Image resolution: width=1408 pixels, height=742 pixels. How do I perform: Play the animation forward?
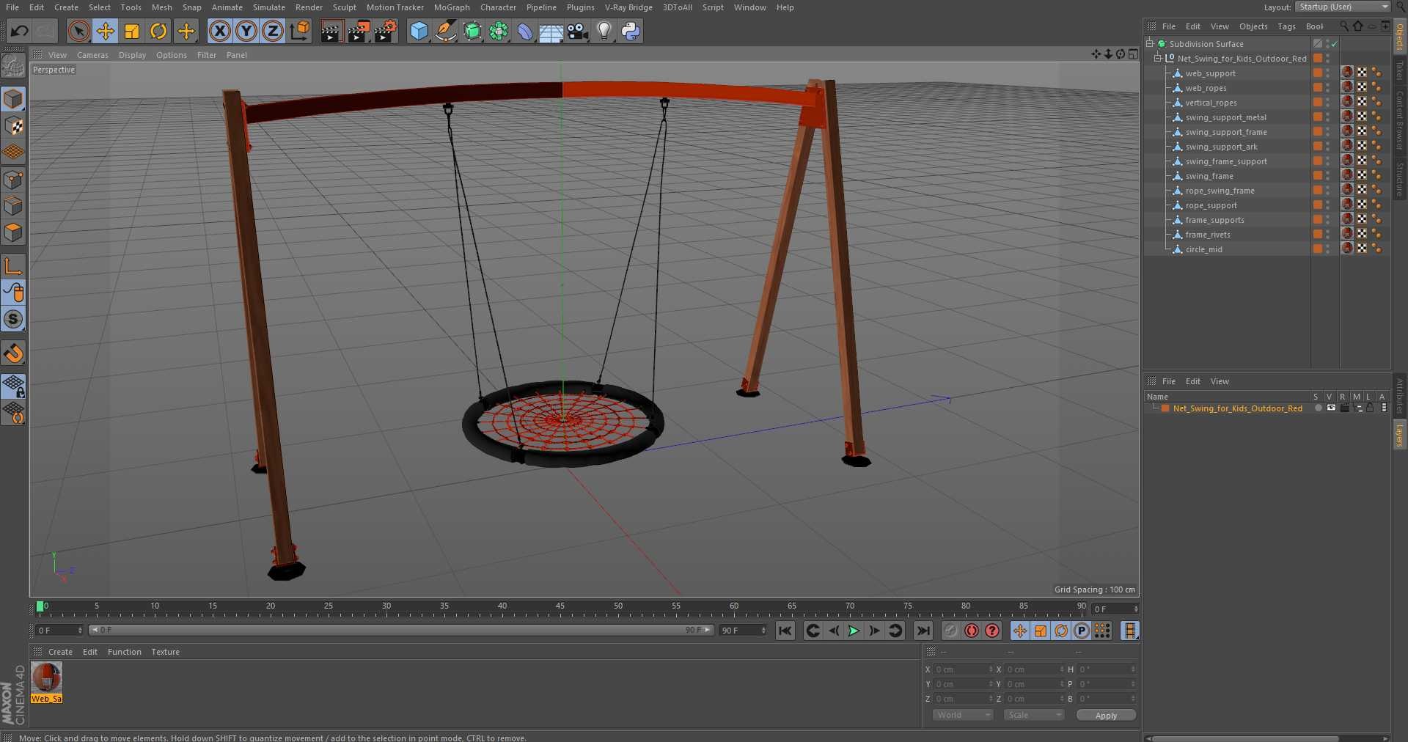click(854, 631)
